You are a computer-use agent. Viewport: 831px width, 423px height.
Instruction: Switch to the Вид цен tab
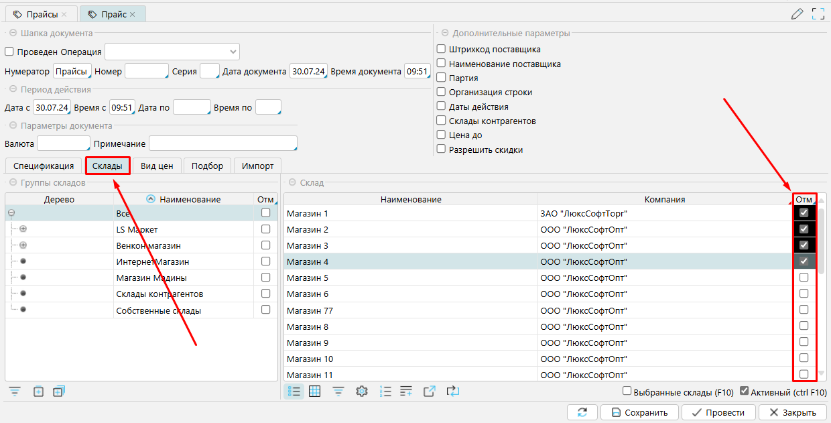click(x=157, y=166)
